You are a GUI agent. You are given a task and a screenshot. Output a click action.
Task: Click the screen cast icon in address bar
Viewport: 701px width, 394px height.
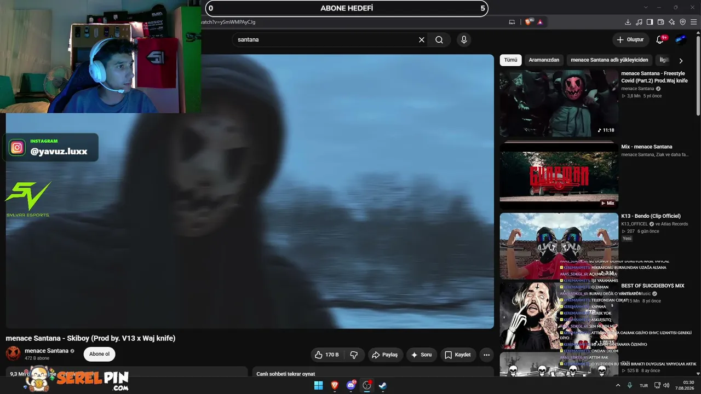512,22
